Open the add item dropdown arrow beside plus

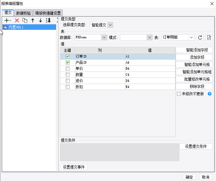[10, 21]
